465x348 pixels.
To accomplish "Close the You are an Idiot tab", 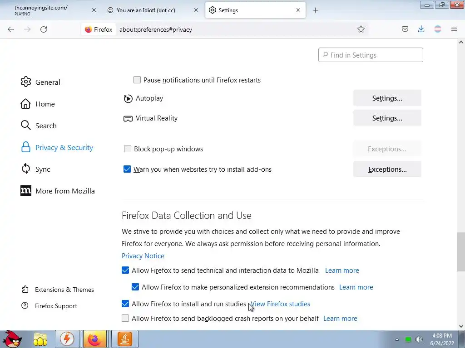I will (x=196, y=10).
